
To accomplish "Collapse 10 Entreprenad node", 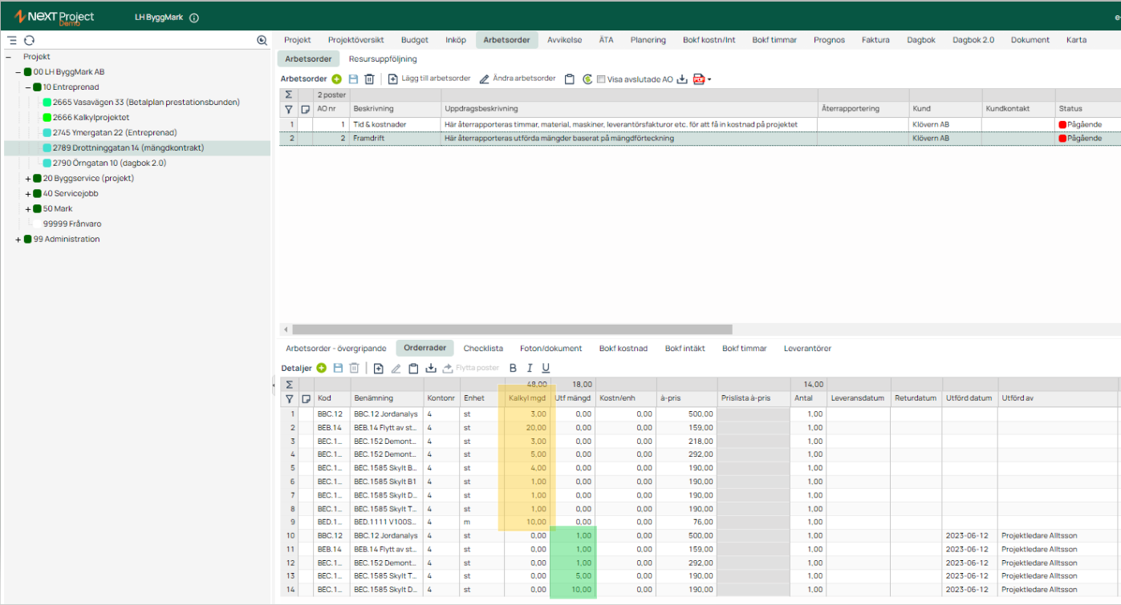I will tap(28, 87).
